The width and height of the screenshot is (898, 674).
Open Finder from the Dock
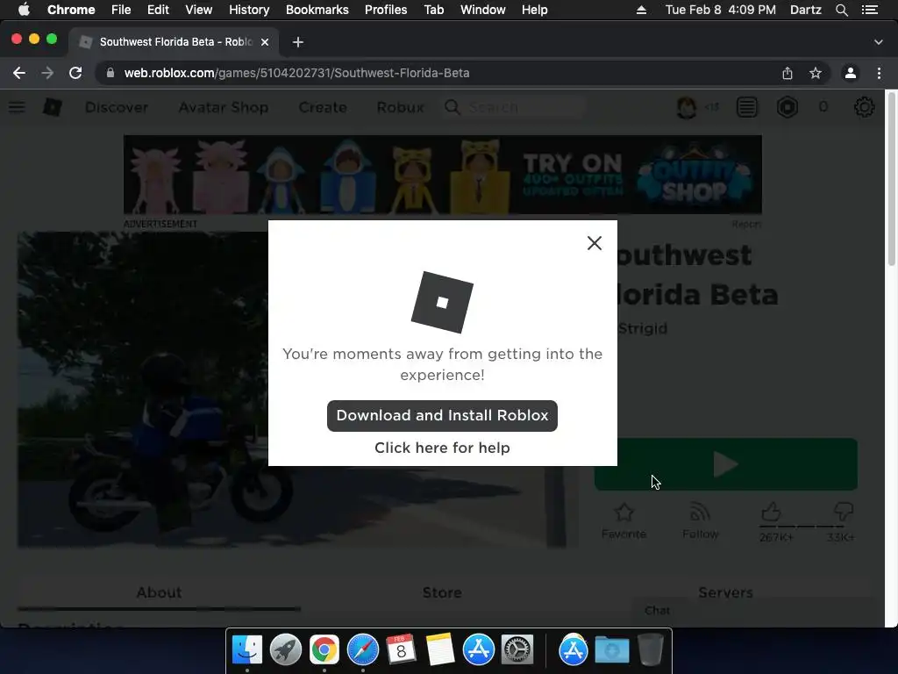pyautogui.click(x=246, y=649)
